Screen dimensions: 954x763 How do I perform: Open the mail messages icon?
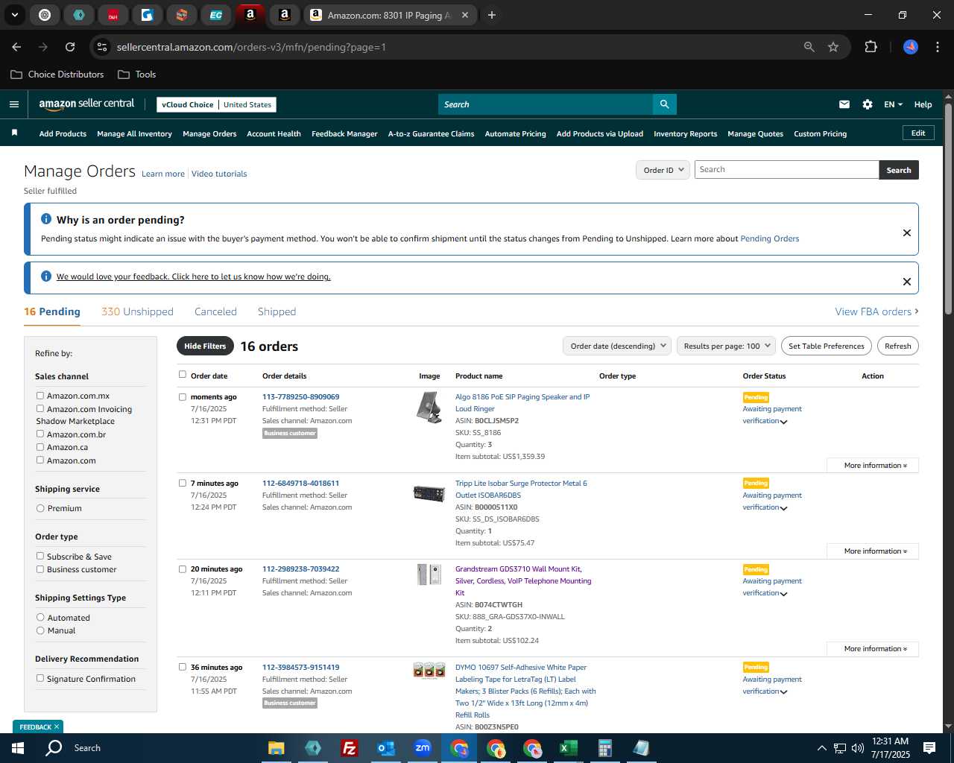tap(844, 104)
